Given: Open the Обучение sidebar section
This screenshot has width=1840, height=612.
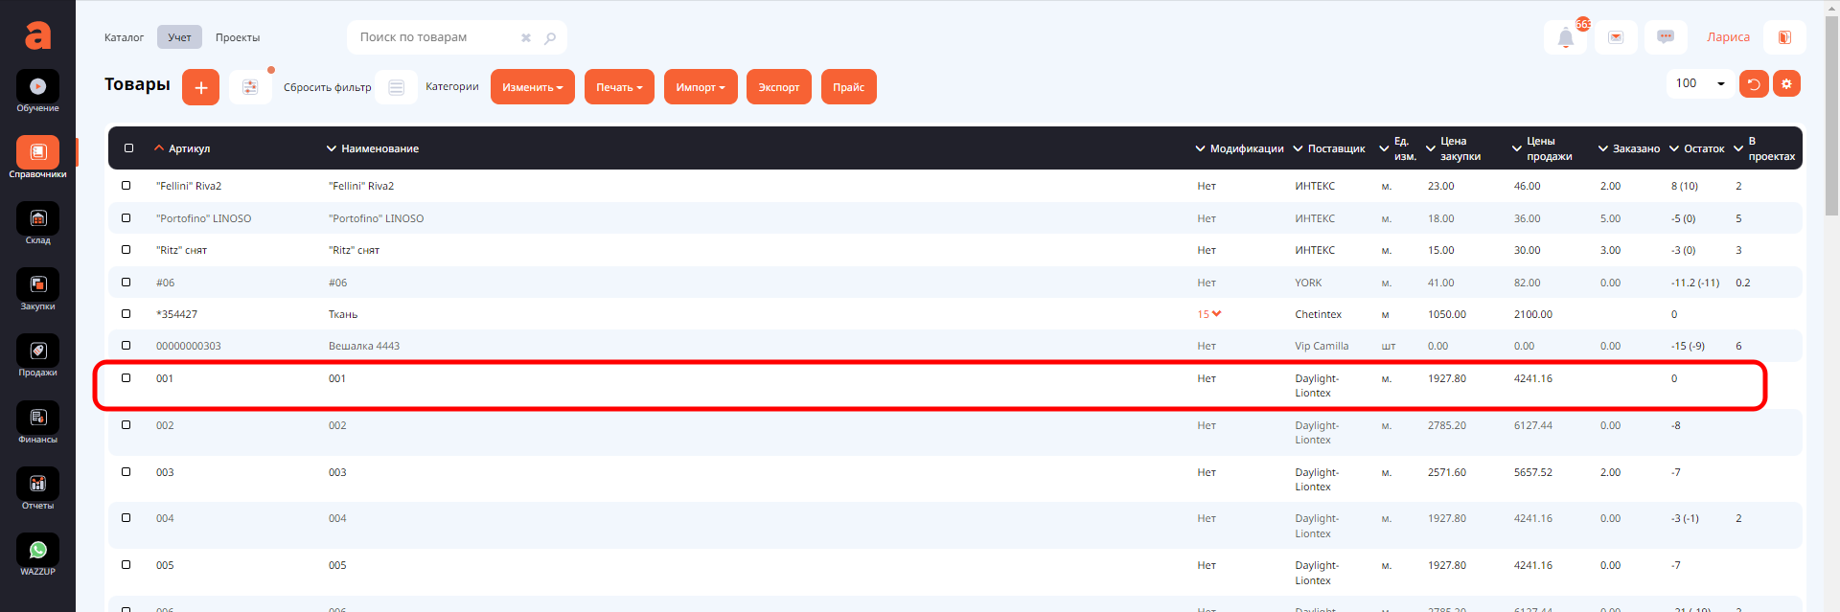Looking at the screenshot, I should 37,87.
